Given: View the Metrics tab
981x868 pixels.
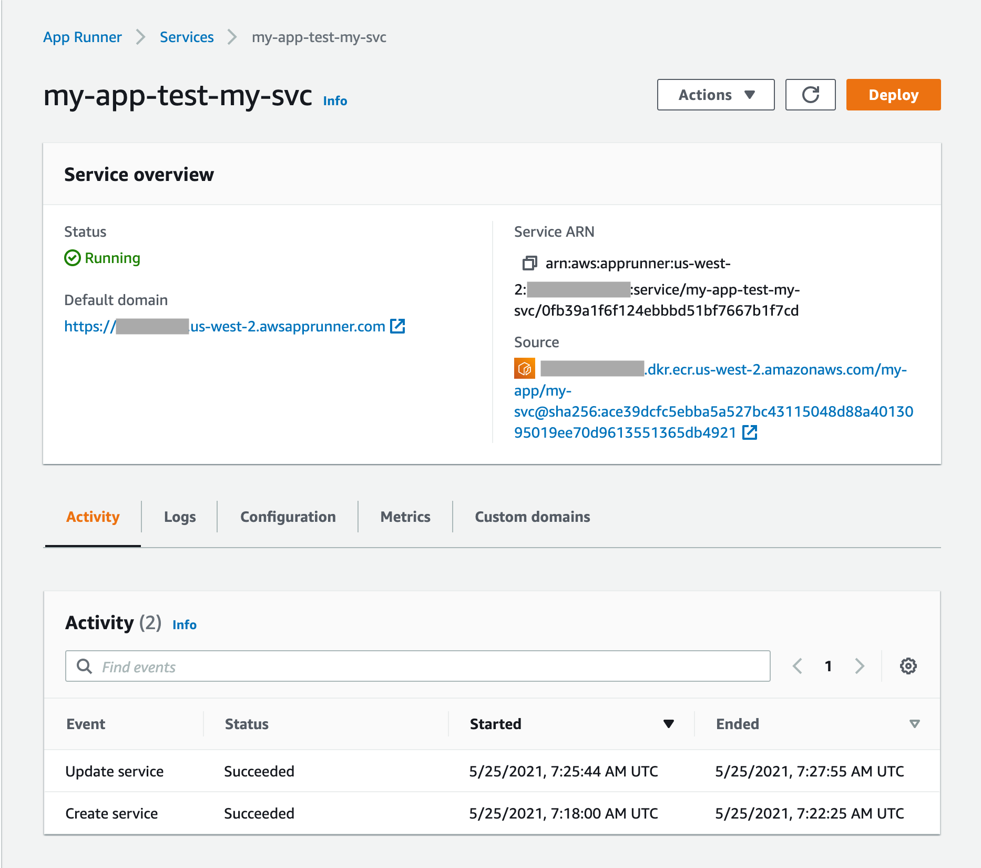Looking at the screenshot, I should [x=405, y=517].
